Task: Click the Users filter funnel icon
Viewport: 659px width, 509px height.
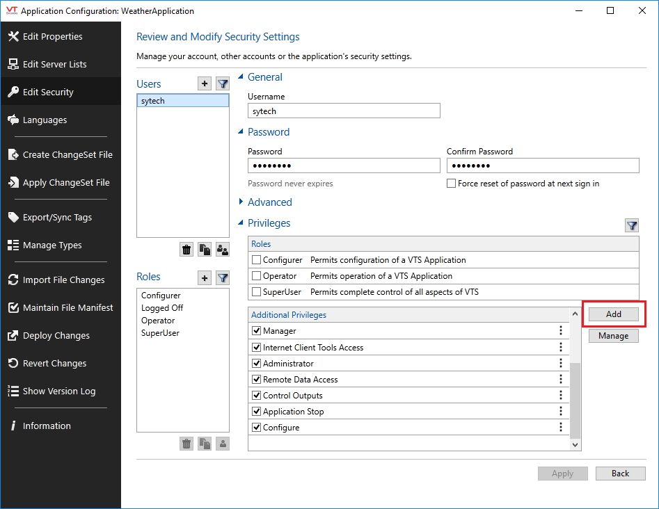Action: [x=223, y=83]
